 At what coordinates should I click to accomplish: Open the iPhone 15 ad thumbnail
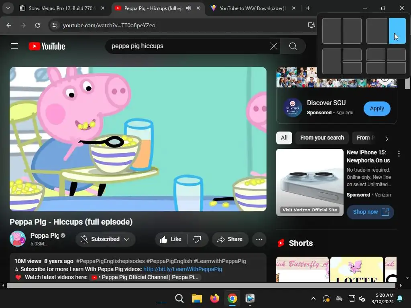(310, 182)
